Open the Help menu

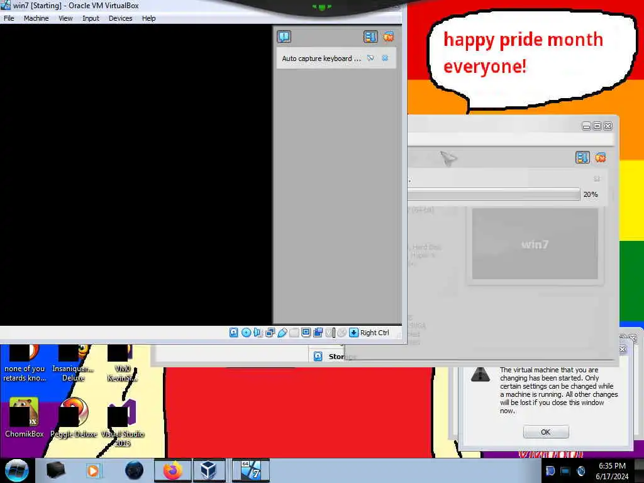click(x=148, y=18)
